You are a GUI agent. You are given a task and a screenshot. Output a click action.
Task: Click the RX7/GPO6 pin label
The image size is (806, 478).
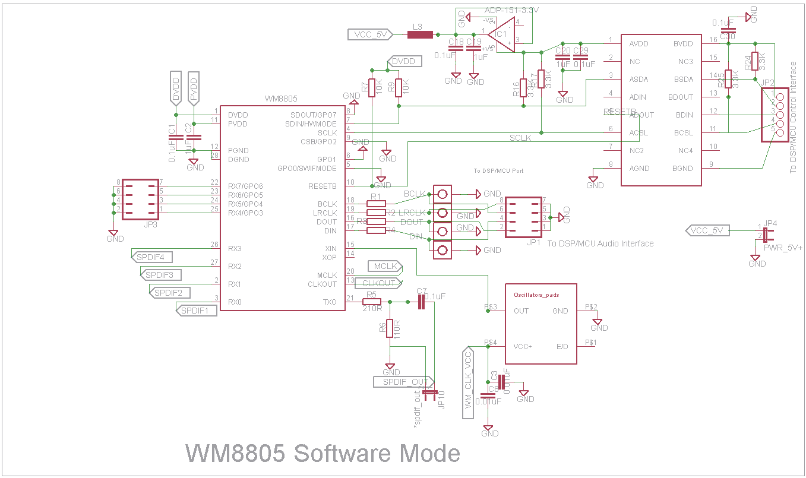(245, 186)
